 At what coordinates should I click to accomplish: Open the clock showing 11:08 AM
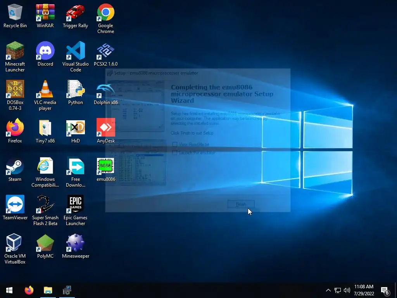tap(364, 290)
